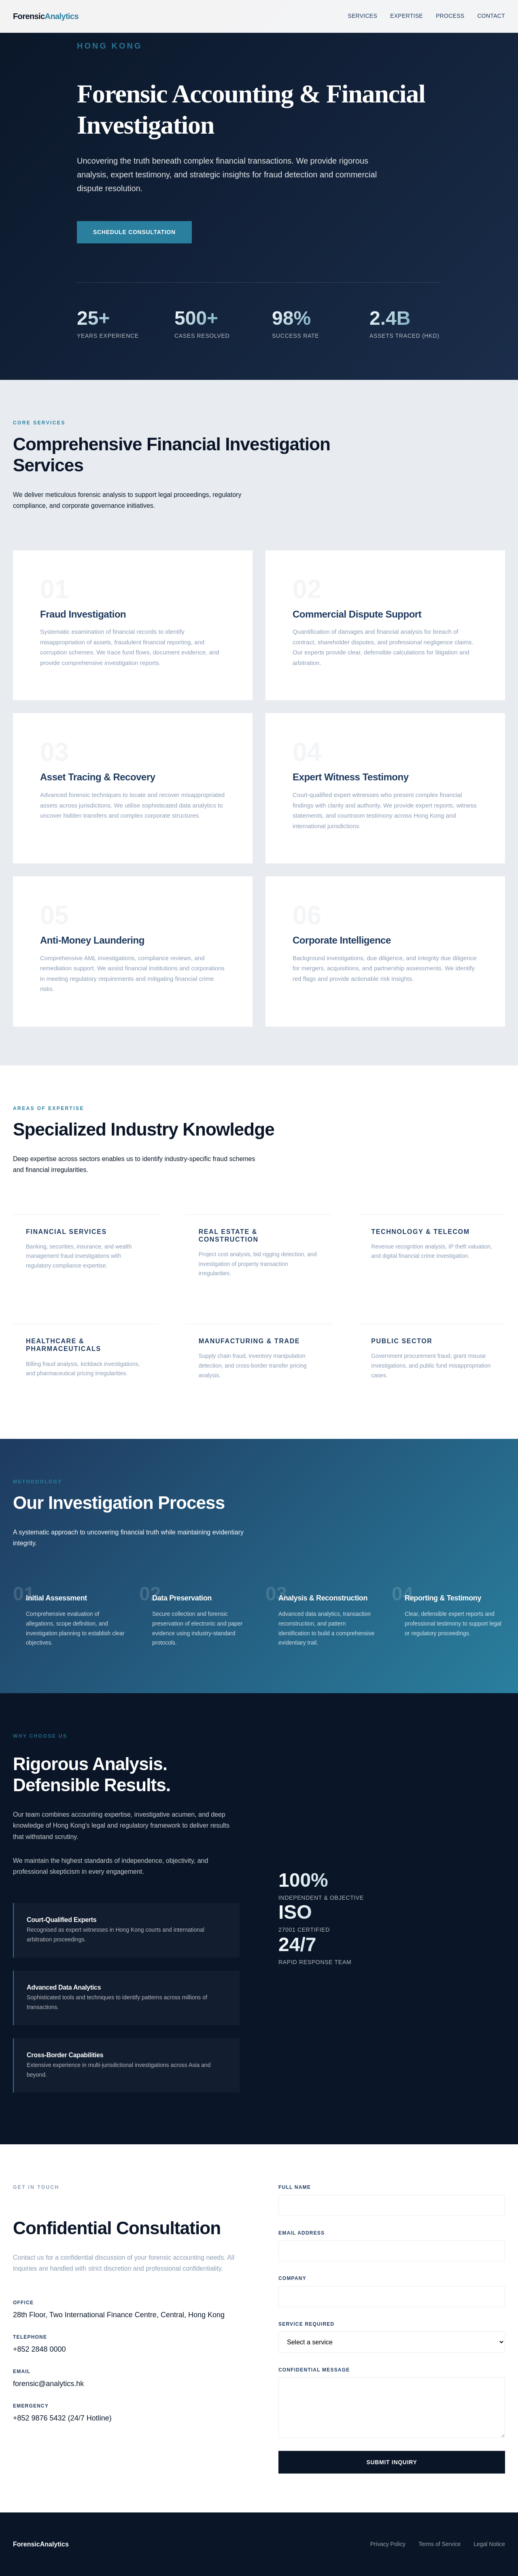Focus the Full Name input field
This screenshot has width=518, height=2576.
click(391, 2206)
